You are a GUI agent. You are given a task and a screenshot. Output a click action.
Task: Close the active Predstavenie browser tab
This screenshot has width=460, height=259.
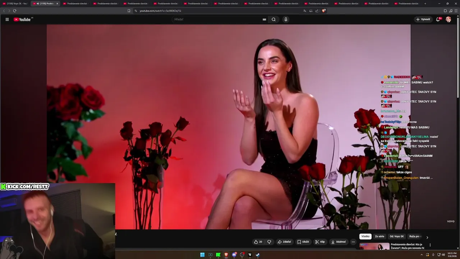tap(57, 4)
